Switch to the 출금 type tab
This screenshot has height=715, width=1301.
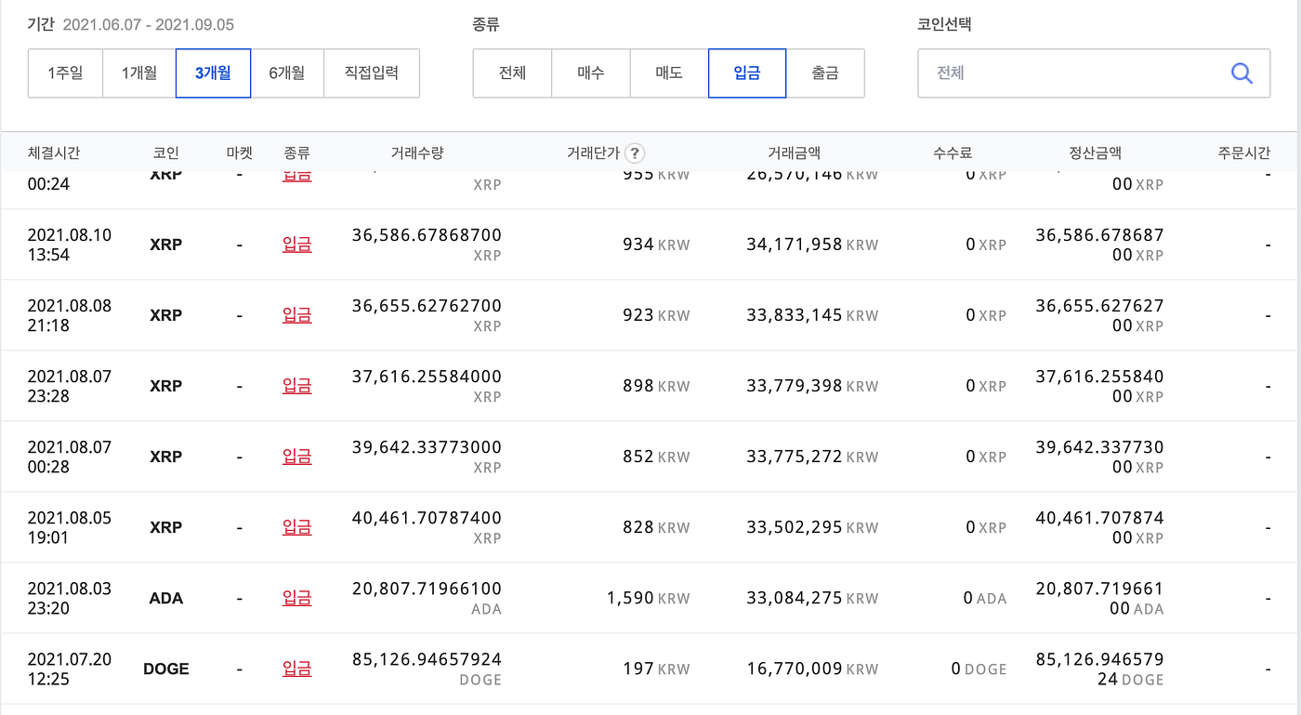coord(825,73)
